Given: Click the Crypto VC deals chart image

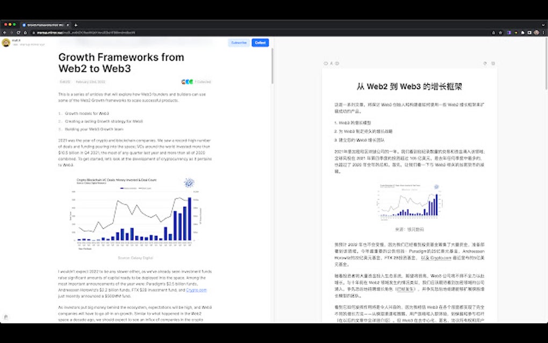Looking at the screenshot, I should click(135, 213).
